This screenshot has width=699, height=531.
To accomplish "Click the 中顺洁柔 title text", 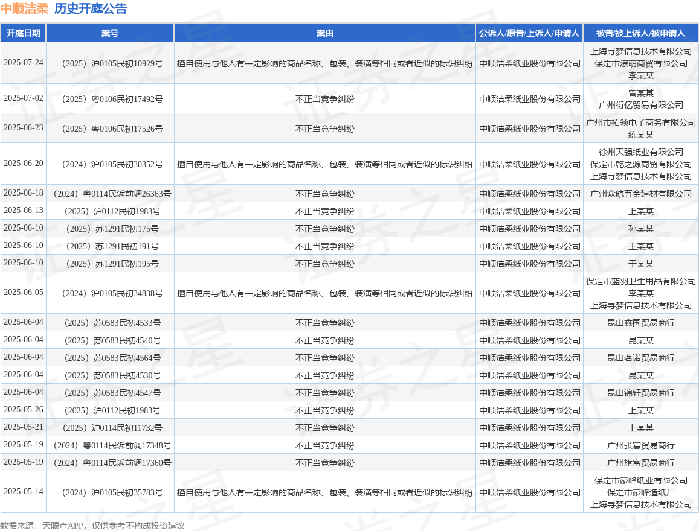I will point(25,9).
